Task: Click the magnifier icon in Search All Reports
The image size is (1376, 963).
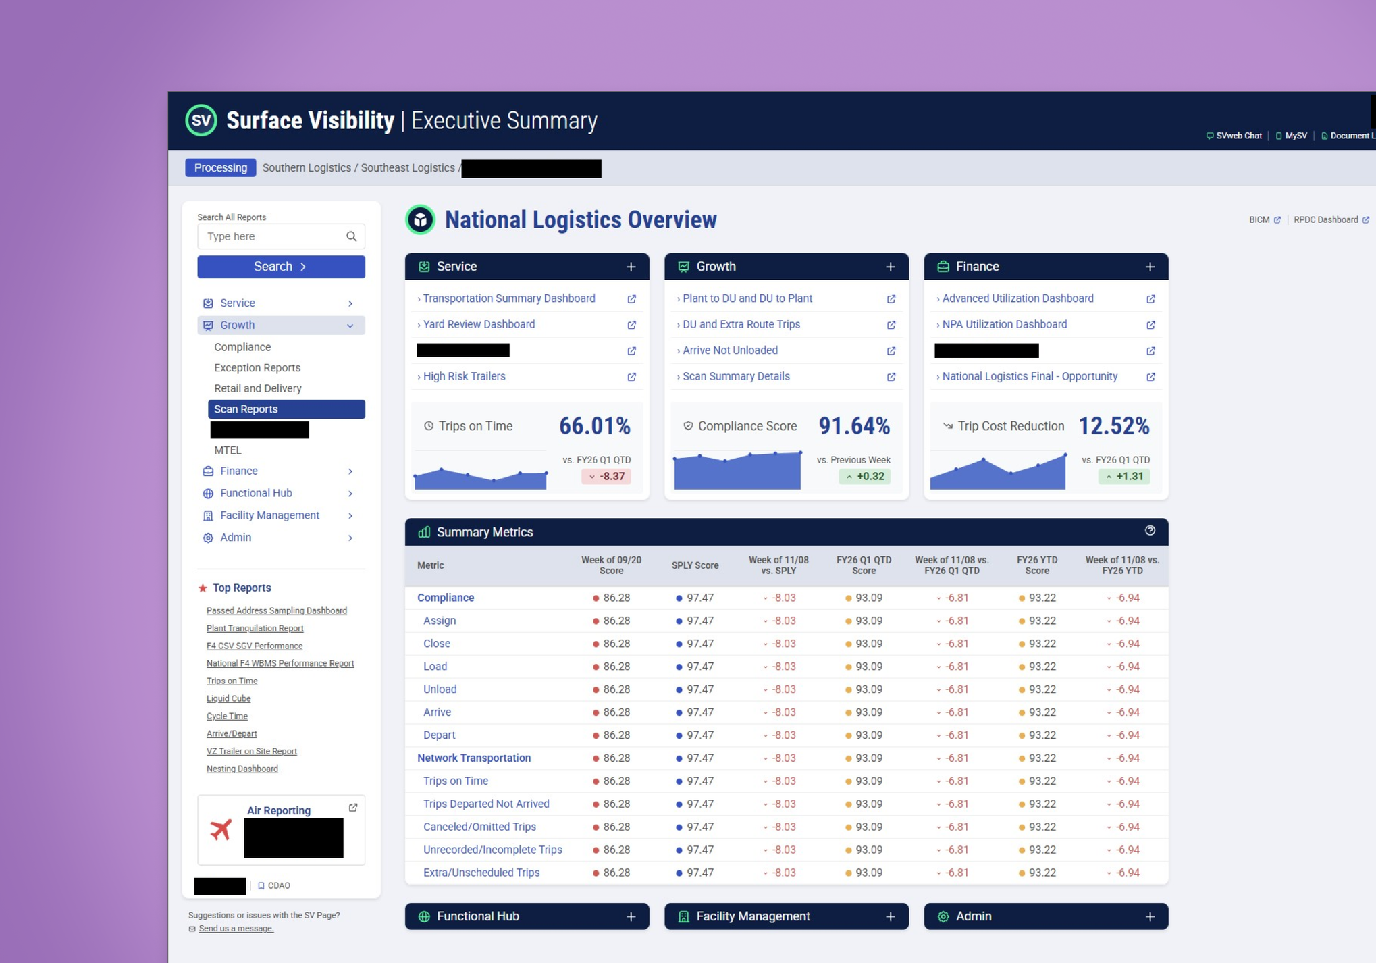Action: [351, 236]
